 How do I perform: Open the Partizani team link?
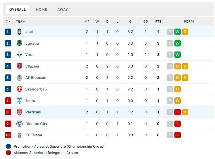pos(33,112)
